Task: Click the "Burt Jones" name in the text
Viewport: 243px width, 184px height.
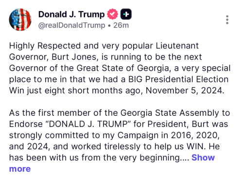Action: click(x=74, y=57)
